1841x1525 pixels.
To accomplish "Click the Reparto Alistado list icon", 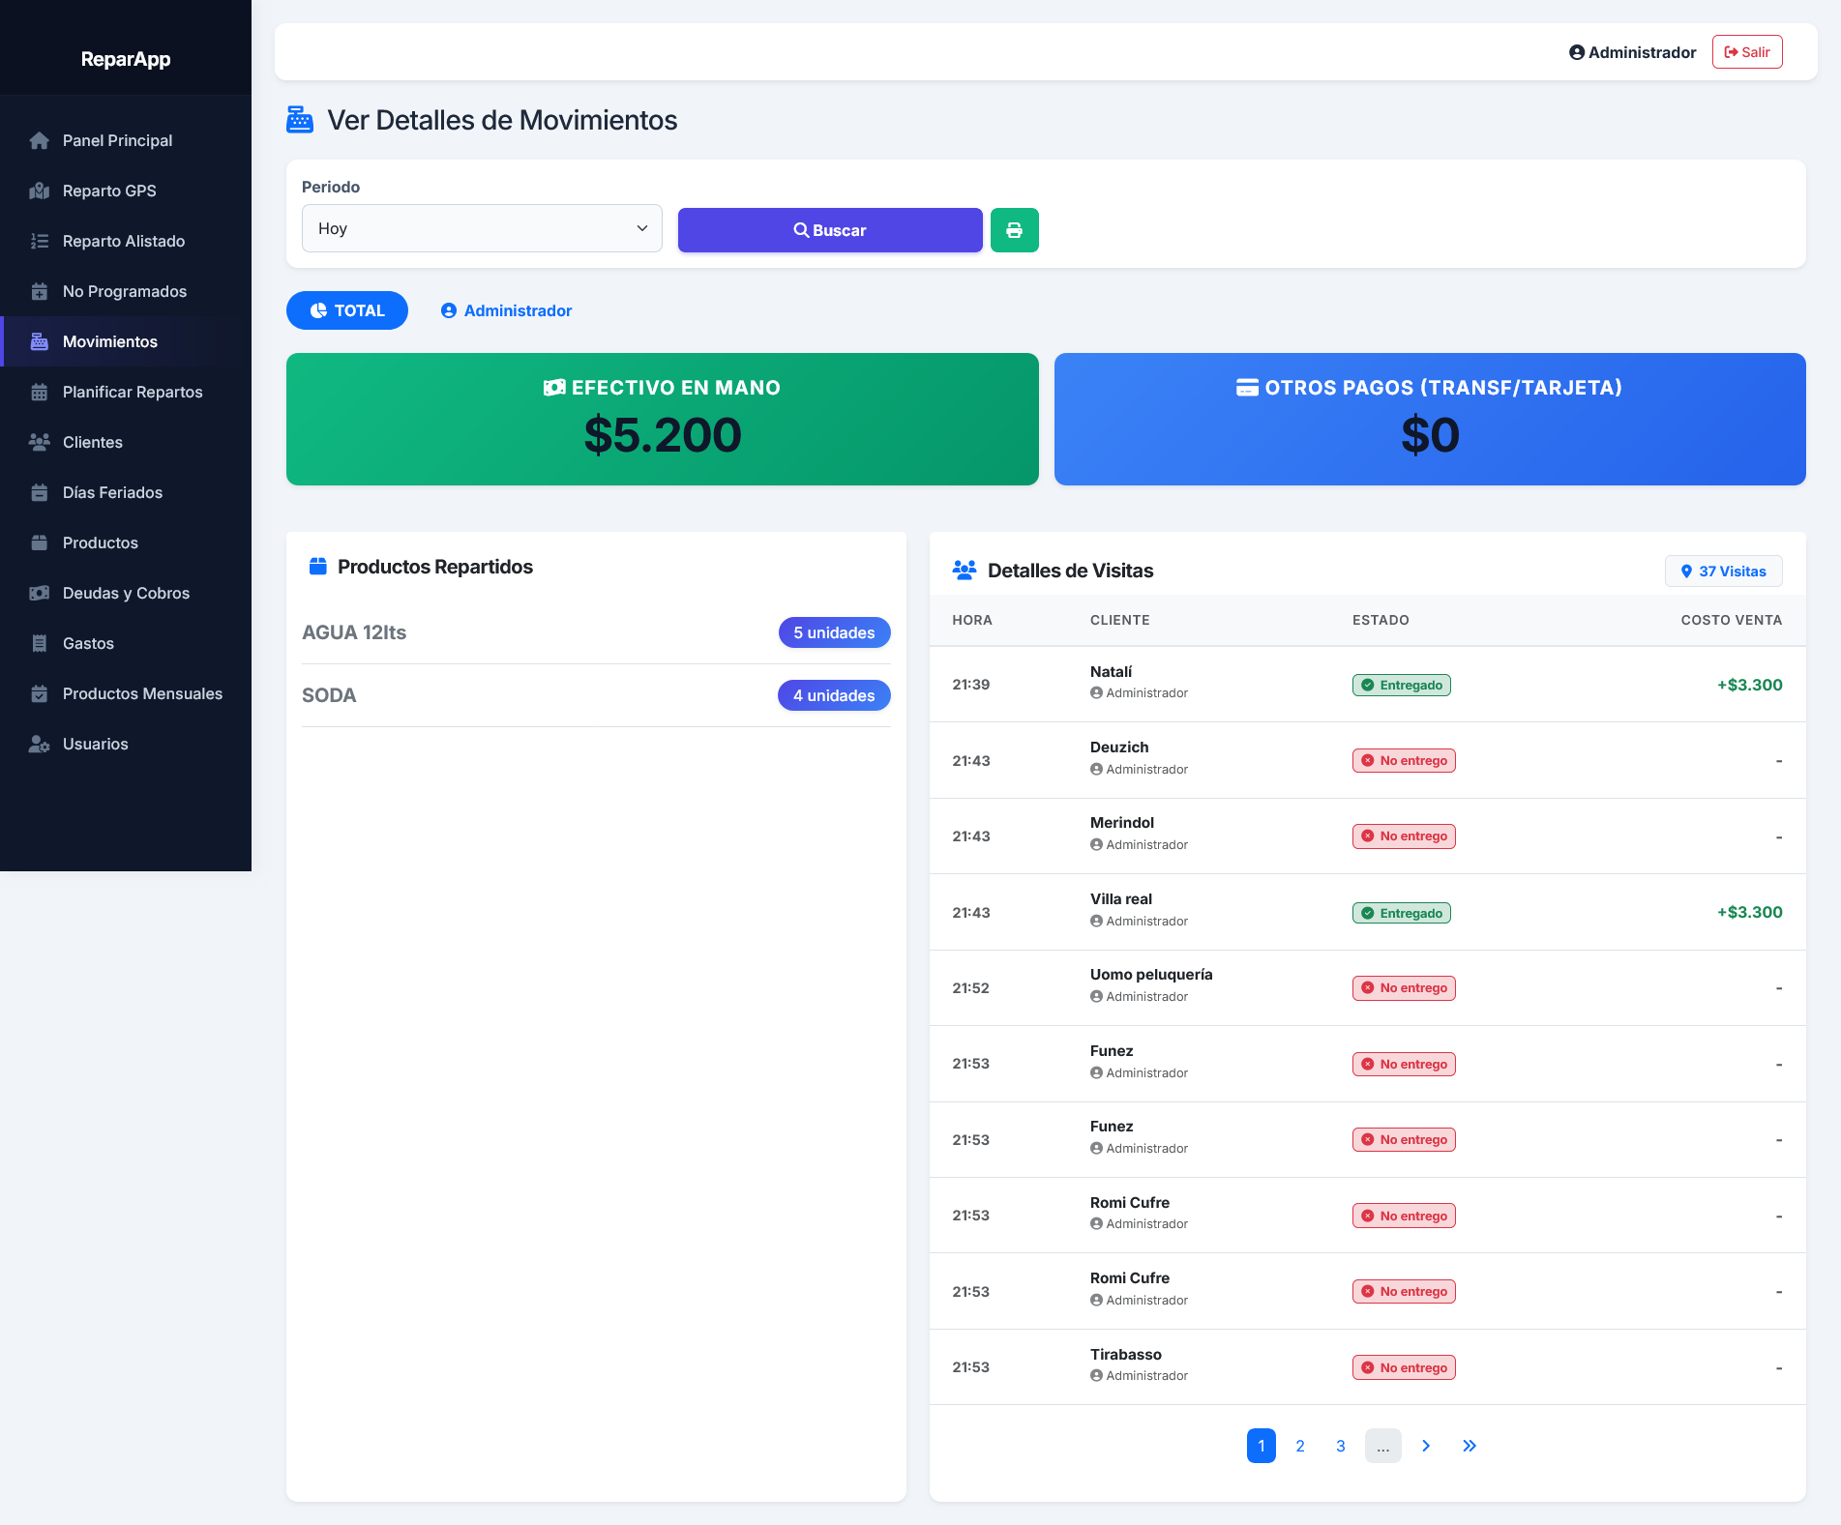I will click(39, 241).
